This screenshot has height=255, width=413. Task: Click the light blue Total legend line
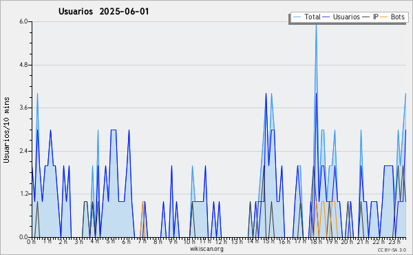297,17
